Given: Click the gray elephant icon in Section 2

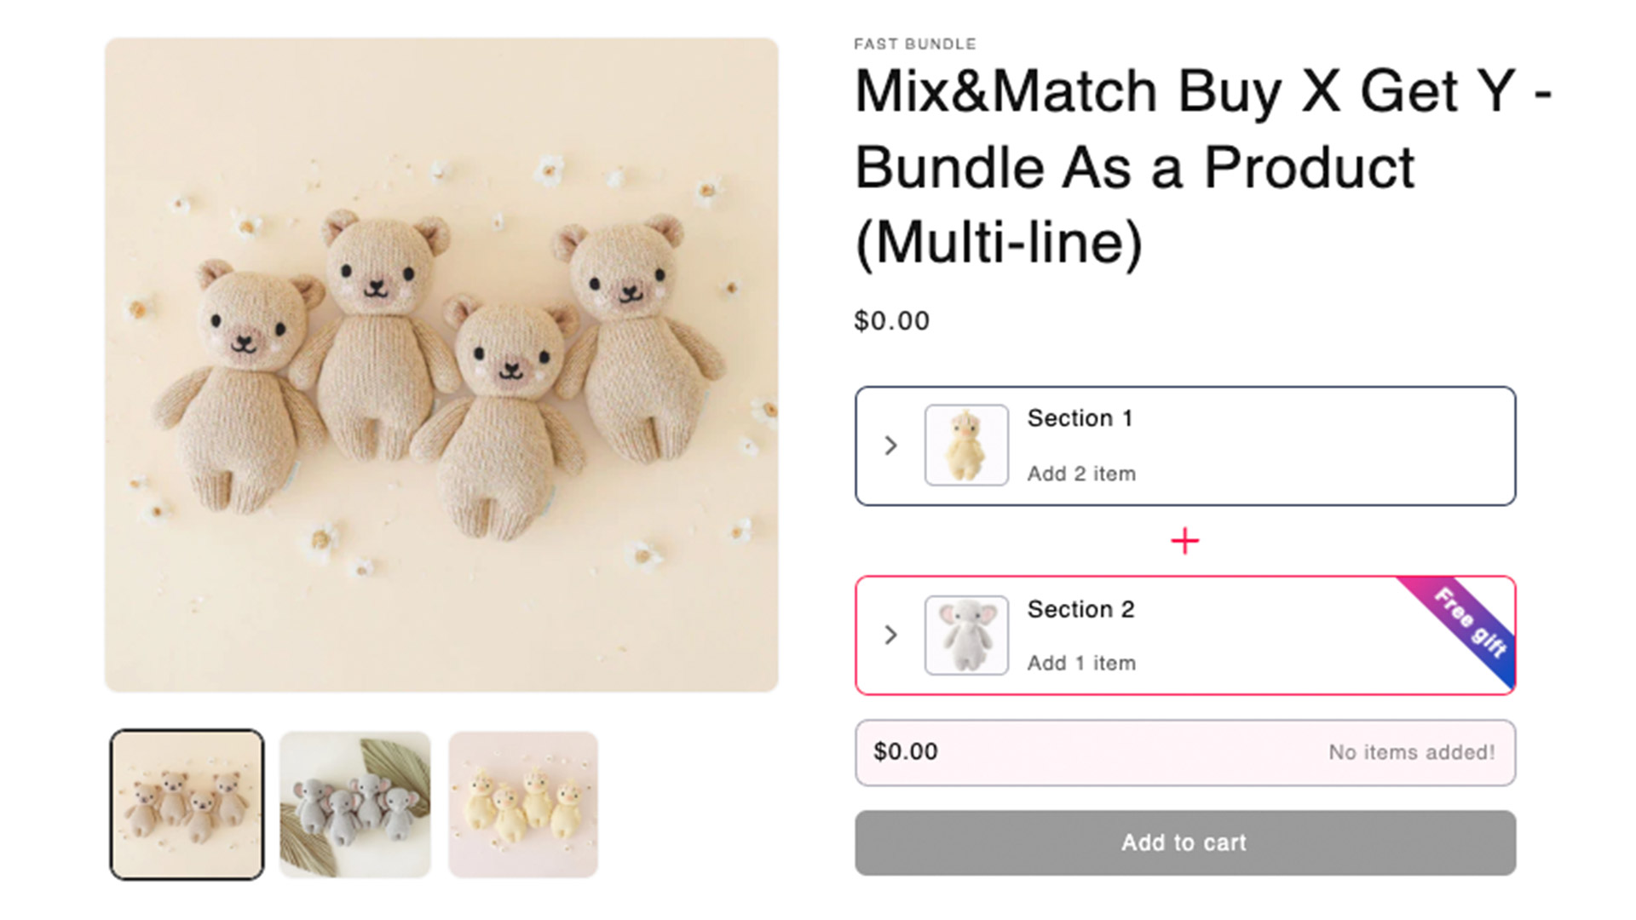Looking at the screenshot, I should [x=966, y=635].
